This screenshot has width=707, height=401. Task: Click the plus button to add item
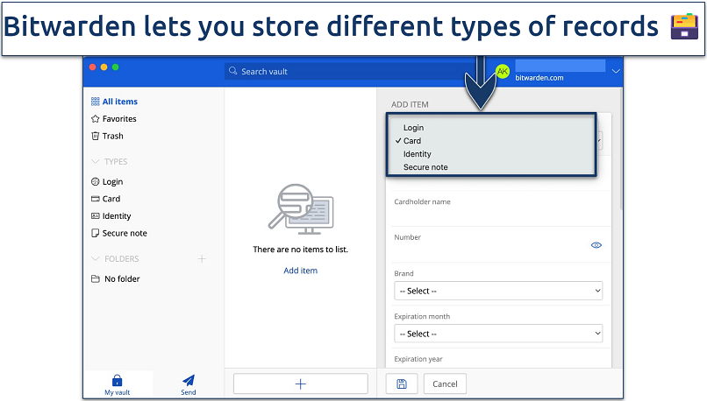300,383
